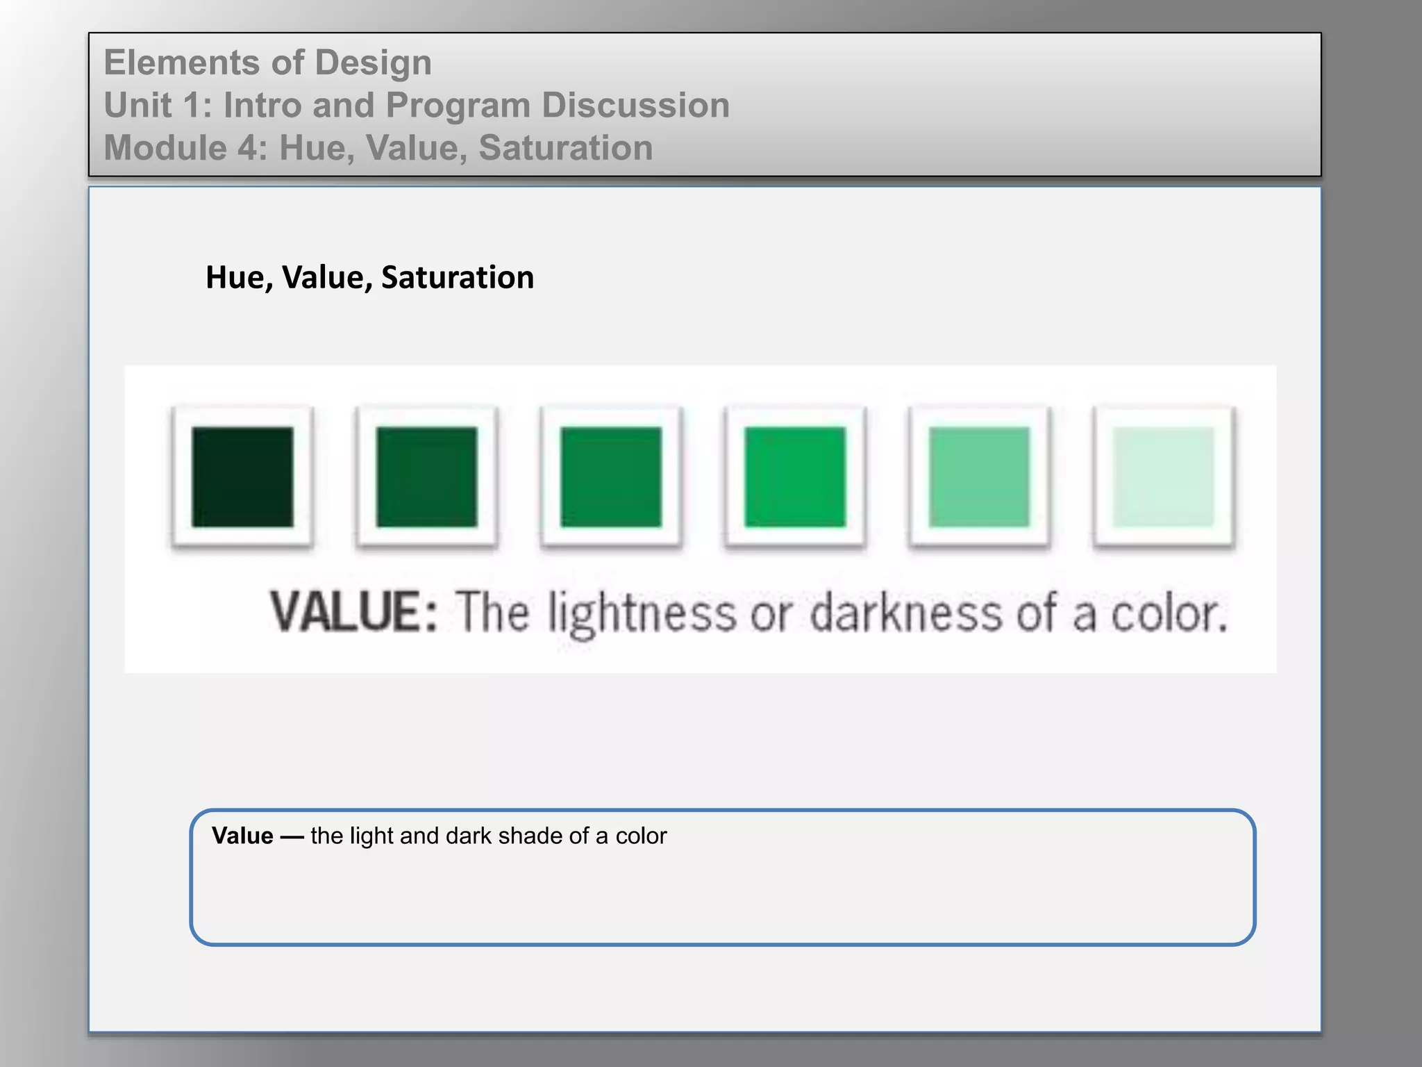1422x1067 pixels.
Task: Click the darkest green value swatch
Action: click(242, 477)
